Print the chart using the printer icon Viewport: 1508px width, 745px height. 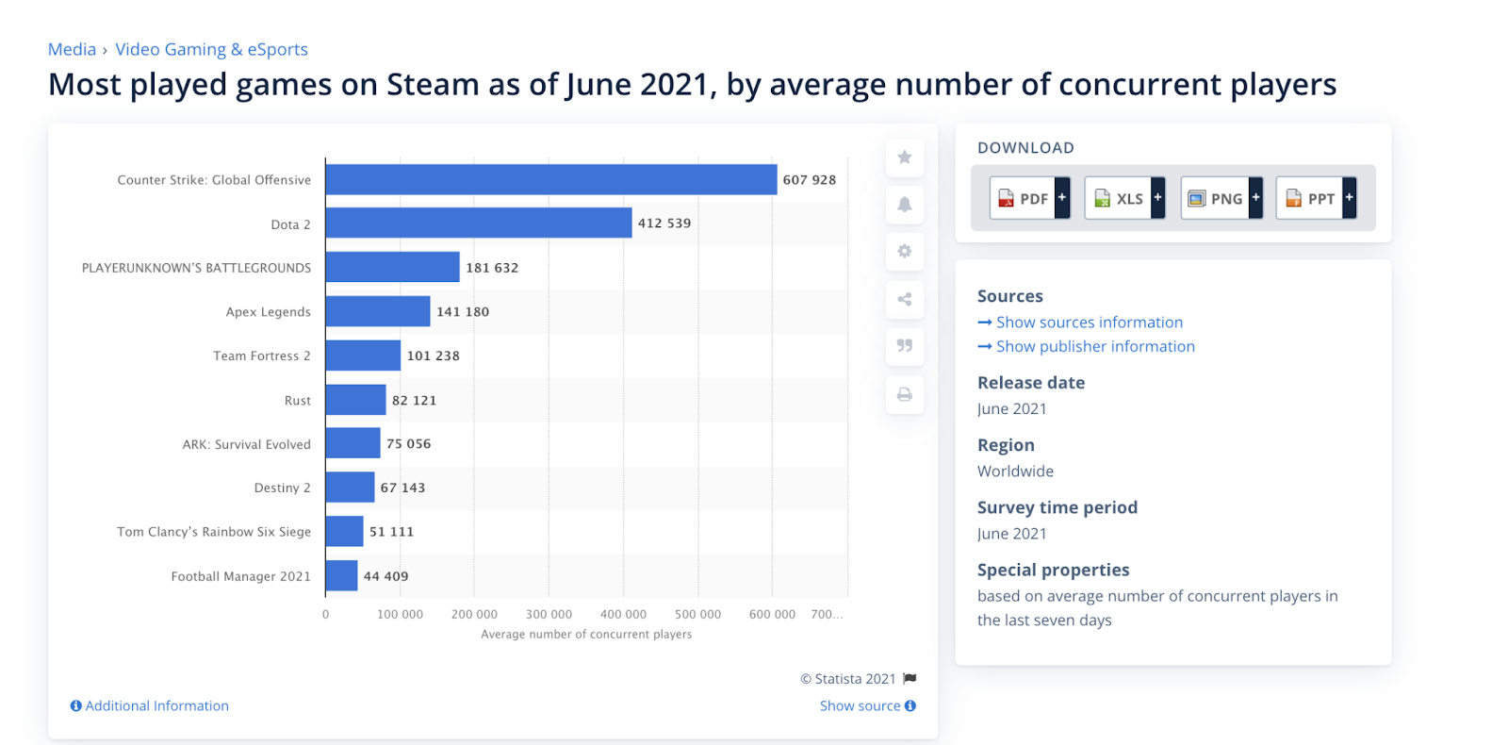(x=904, y=394)
